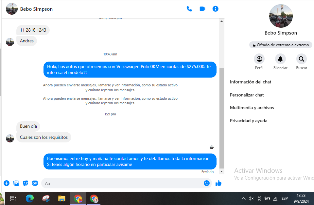Click the 'Buenisimo, entre hoy y mañana' message
Screen dimensions: 314x205
(130, 161)
